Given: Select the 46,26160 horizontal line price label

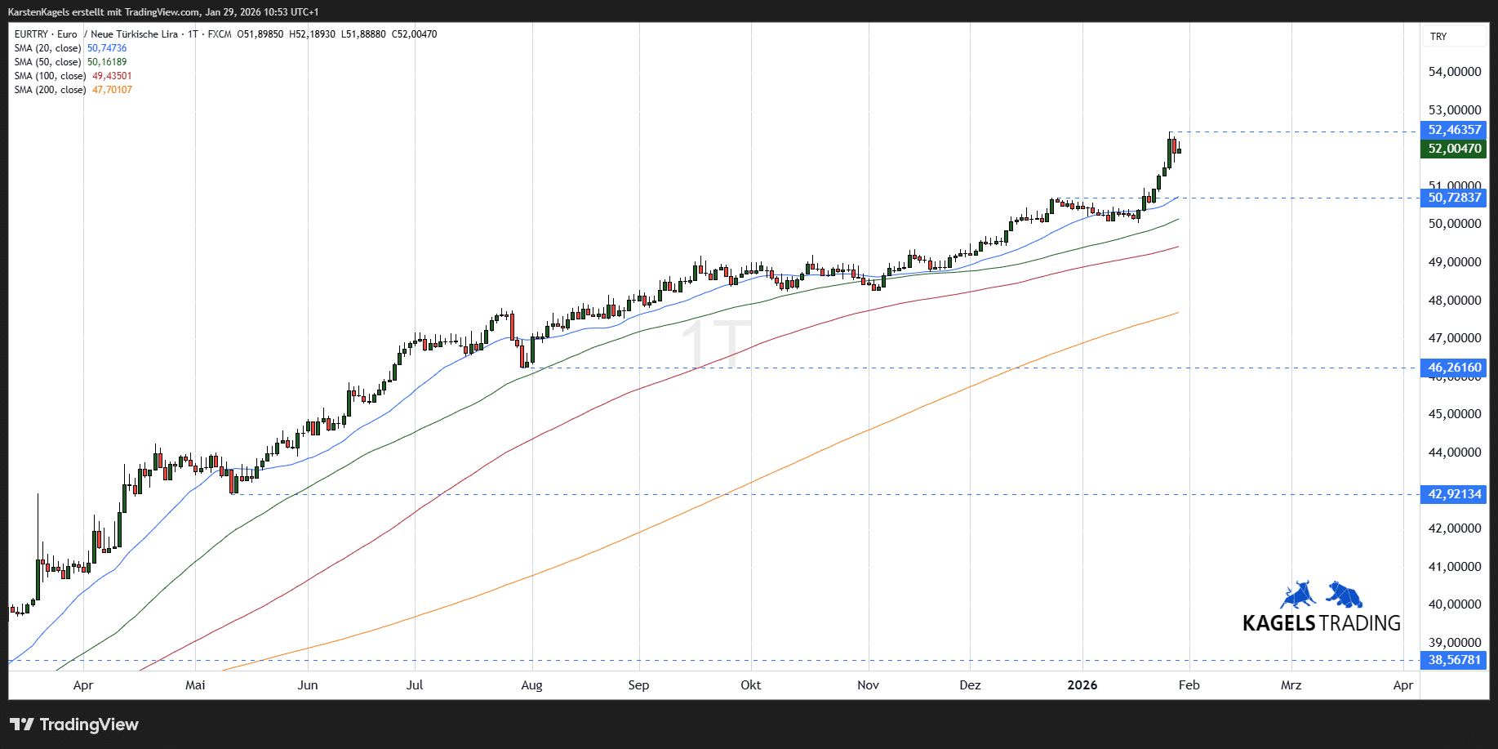Looking at the screenshot, I should (x=1454, y=368).
